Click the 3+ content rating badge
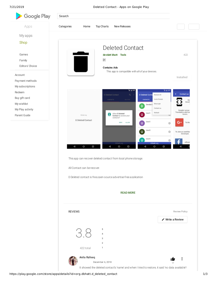Screen dimensions: 217x281 coord(104,60)
